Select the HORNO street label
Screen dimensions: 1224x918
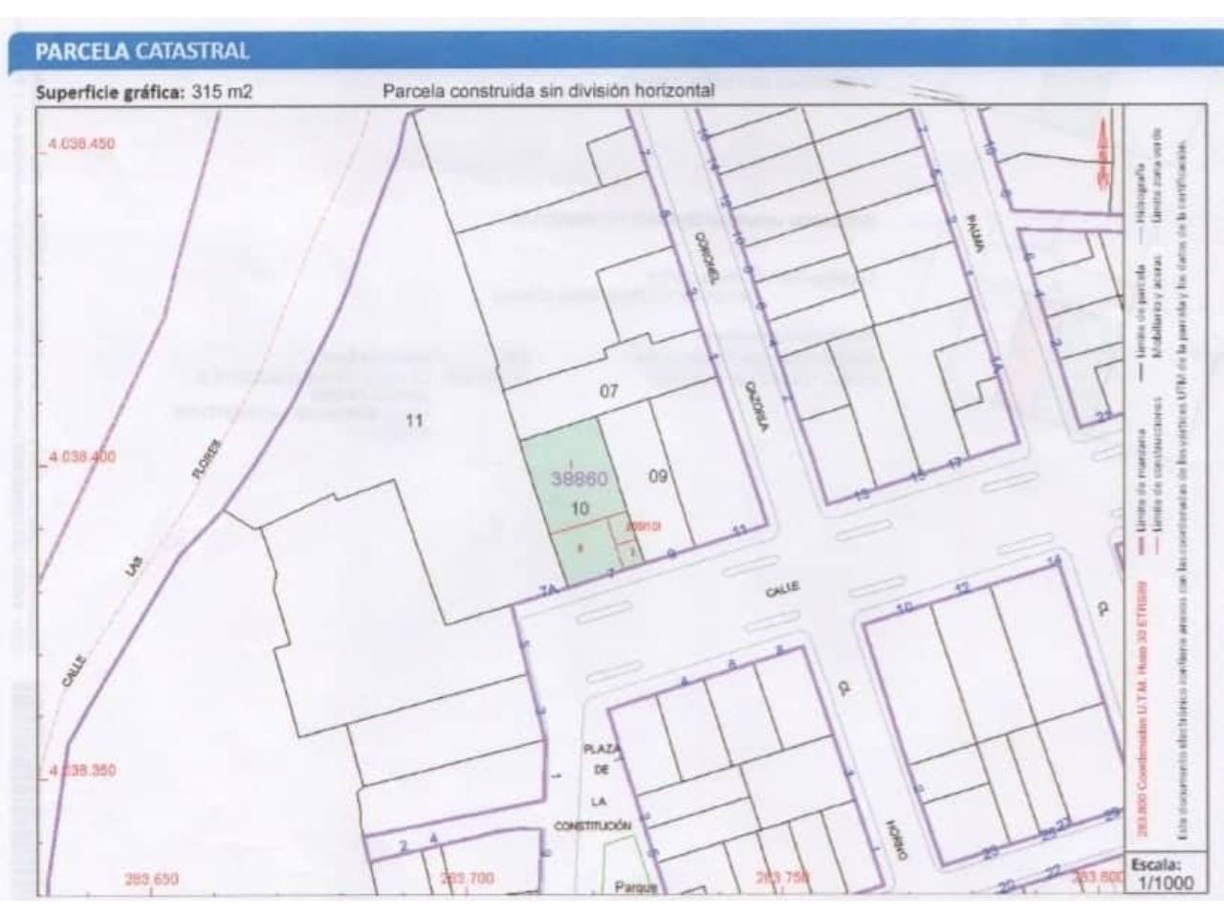(x=894, y=841)
